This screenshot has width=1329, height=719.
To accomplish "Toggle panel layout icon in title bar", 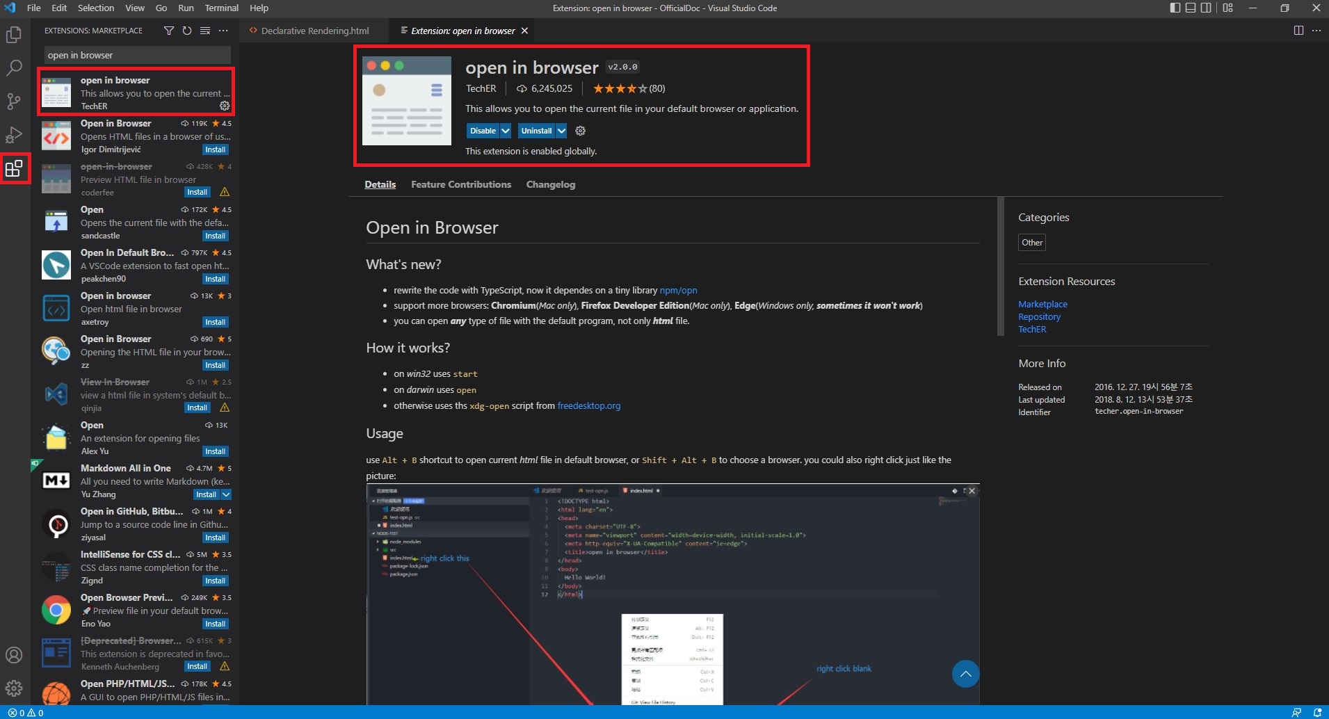I will click(x=1191, y=8).
